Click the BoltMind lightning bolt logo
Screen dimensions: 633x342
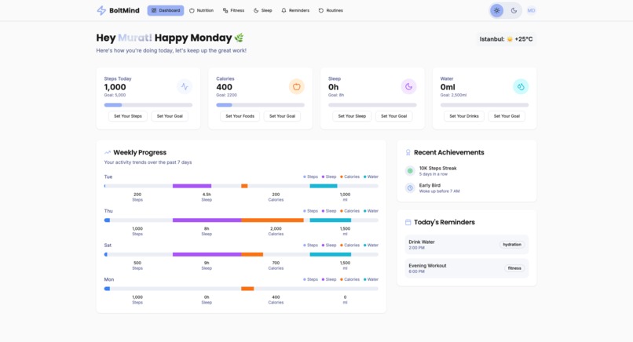(101, 10)
